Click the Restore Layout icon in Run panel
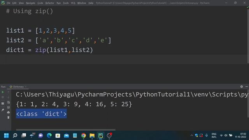The width and height of the screenshot is (249, 140). click(x=3, y=103)
